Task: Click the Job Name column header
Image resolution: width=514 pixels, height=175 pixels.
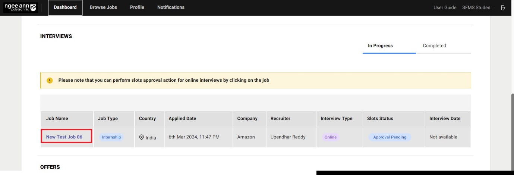Action: coord(57,119)
